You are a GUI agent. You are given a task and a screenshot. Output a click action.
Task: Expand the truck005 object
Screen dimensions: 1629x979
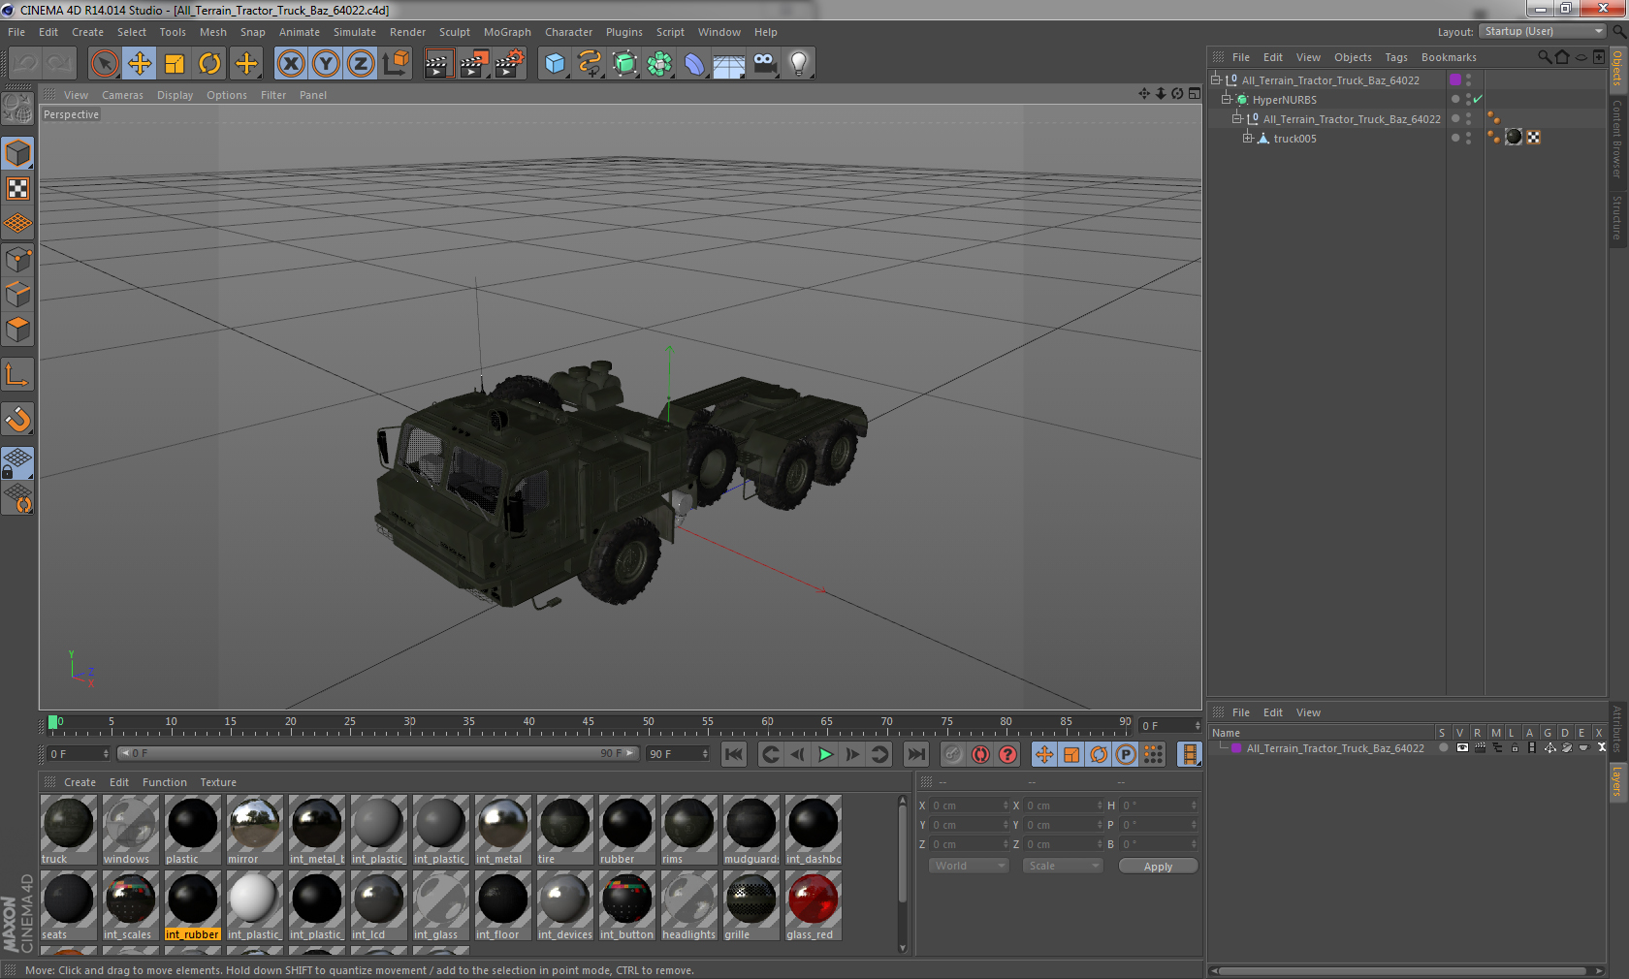tap(1247, 138)
